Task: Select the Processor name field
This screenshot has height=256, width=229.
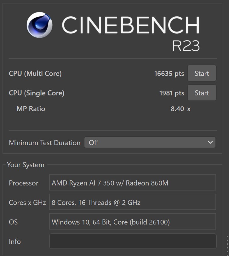Action: click(133, 183)
